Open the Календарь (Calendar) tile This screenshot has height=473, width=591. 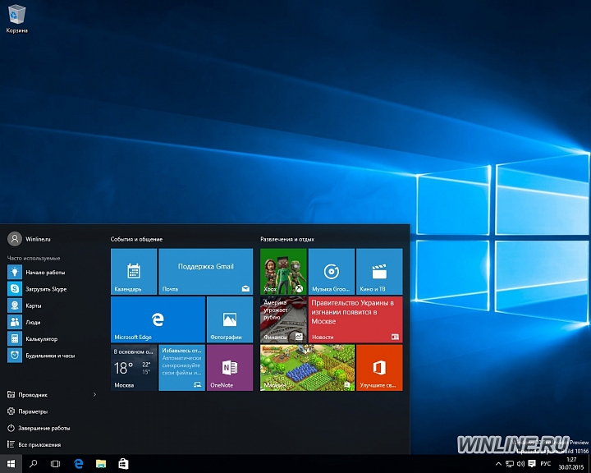point(134,272)
